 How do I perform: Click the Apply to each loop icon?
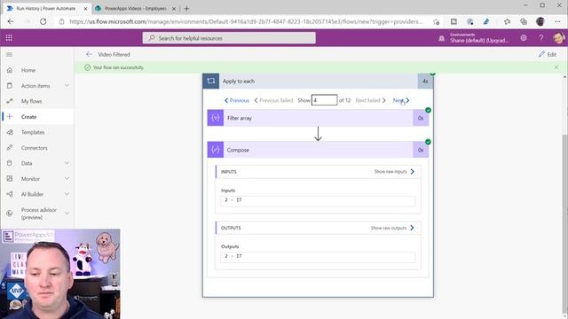pos(211,81)
